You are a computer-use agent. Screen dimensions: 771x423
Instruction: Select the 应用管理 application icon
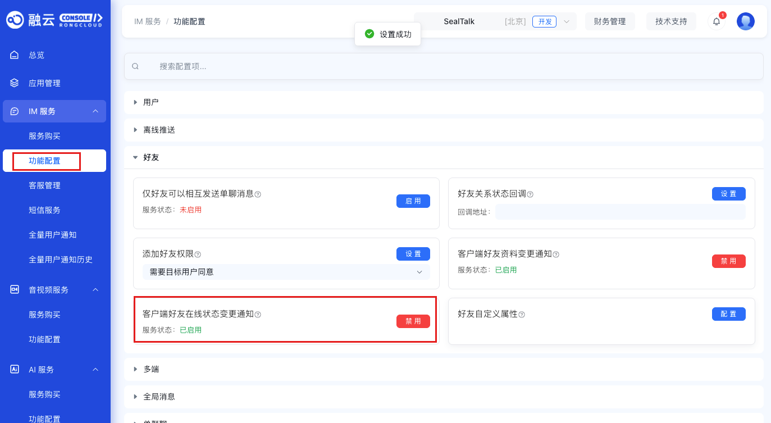14,83
